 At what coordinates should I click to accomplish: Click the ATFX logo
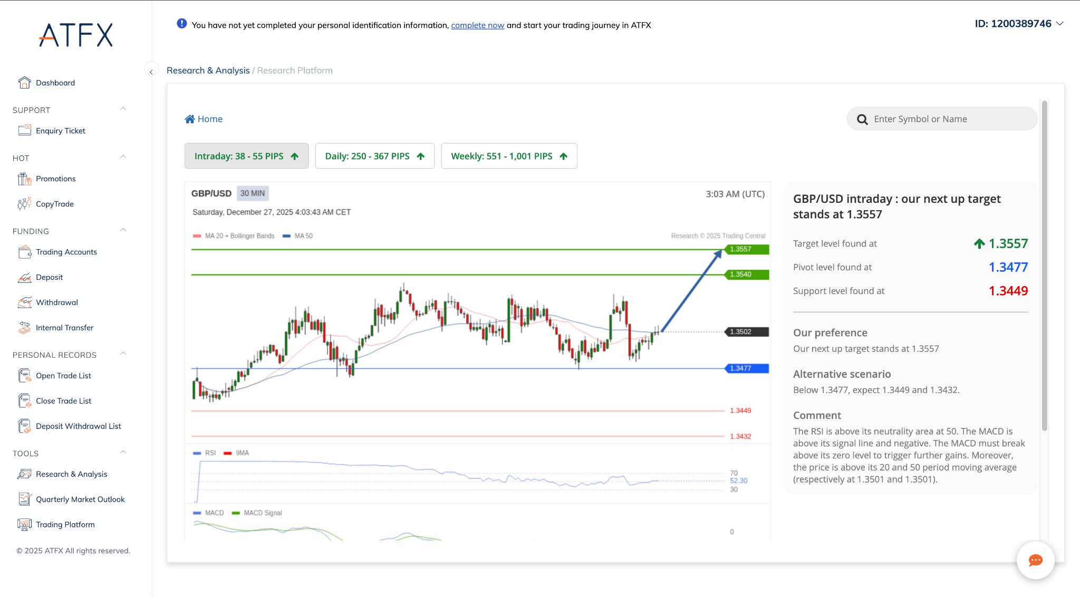click(76, 35)
